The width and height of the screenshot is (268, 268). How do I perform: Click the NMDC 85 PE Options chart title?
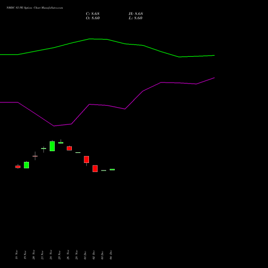(x=34, y=8)
